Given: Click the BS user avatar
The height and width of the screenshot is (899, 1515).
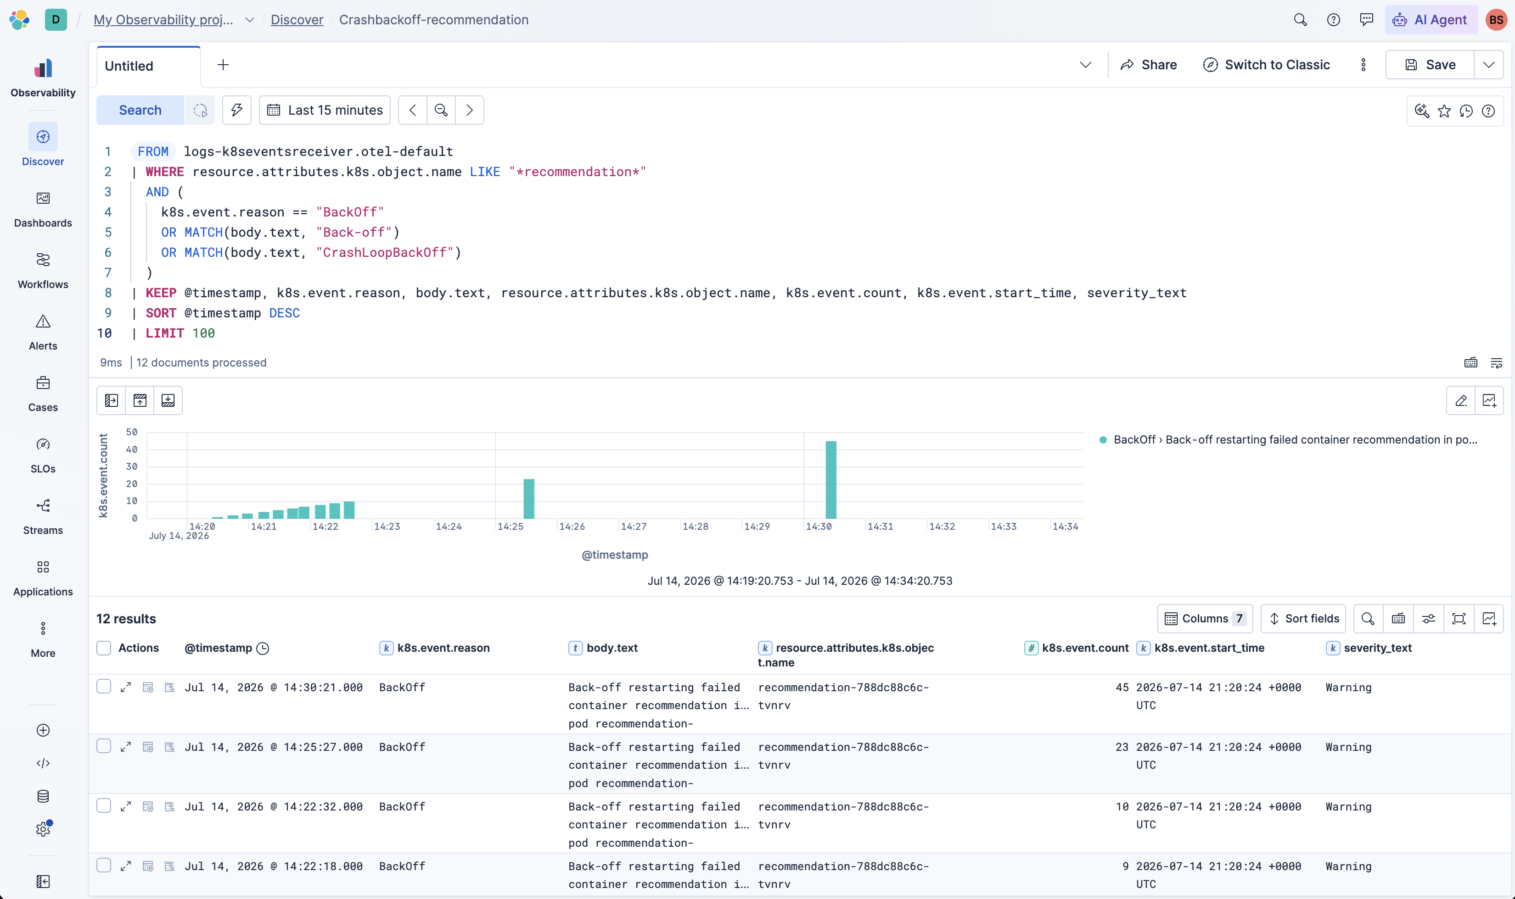Looking at the screenshot, I should click(1496, 19).
